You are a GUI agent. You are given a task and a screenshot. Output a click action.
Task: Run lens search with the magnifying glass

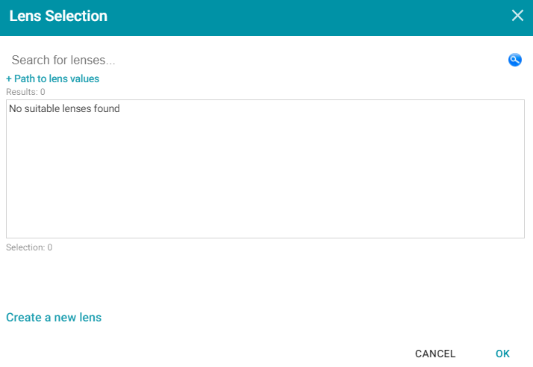[514, 60]
